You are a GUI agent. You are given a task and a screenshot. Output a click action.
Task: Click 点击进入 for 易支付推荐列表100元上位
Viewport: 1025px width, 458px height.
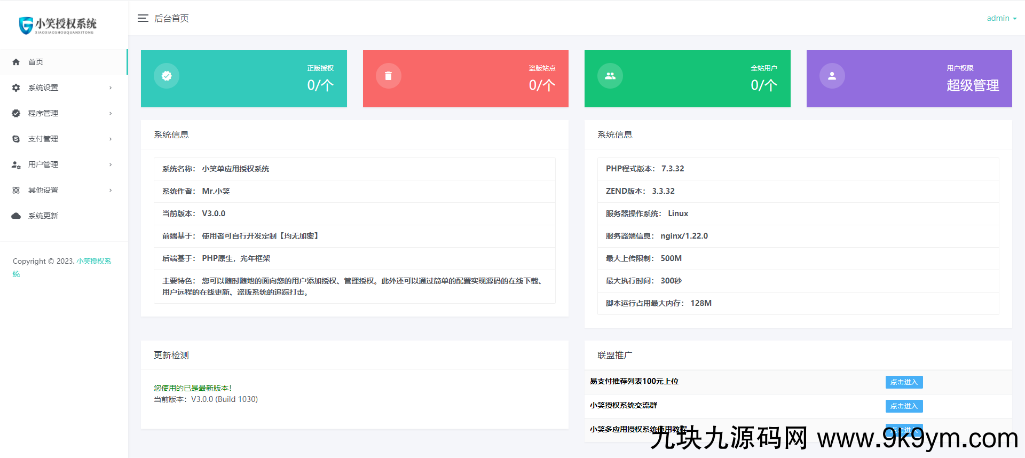point(904,382)
